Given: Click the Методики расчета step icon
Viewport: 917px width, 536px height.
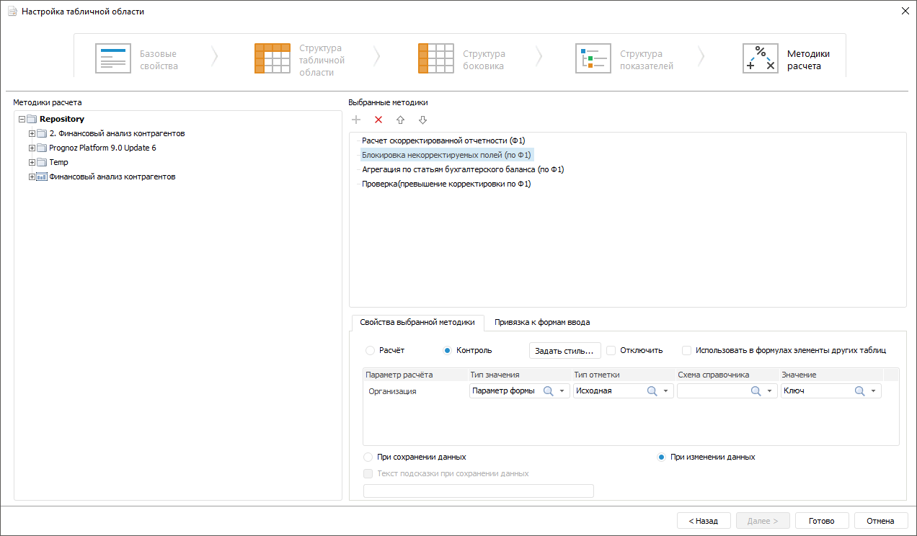Looking at the screenshot, I should (761, 58).
